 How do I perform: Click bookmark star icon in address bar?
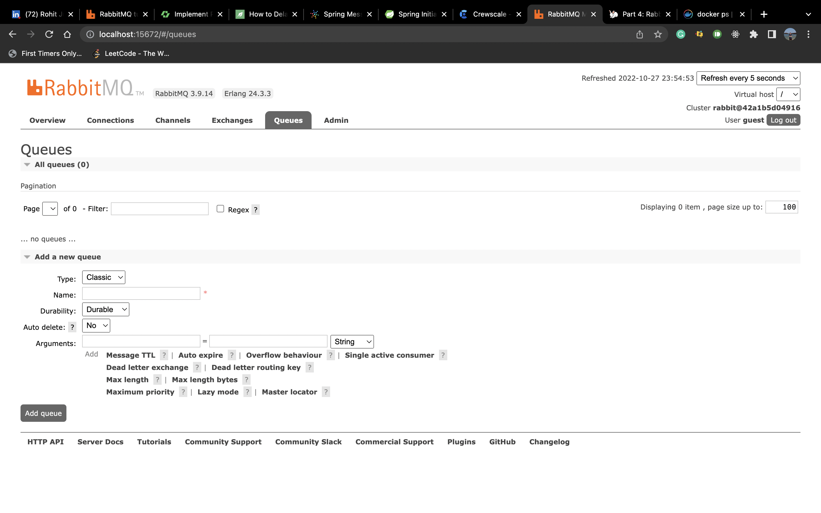click(658, 34)
